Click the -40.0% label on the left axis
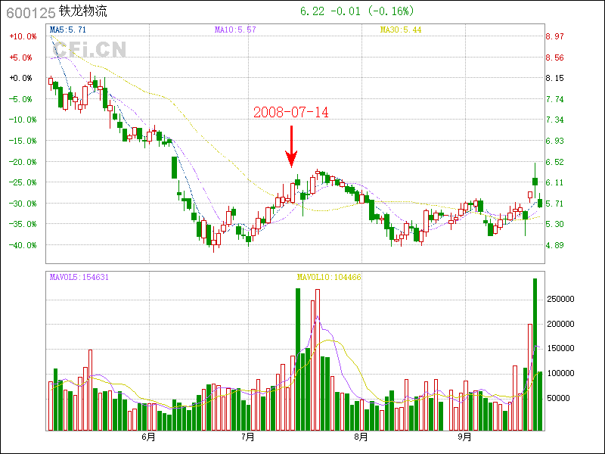The width and height of the screenshot is (605, 454). [x=21, y=245]
